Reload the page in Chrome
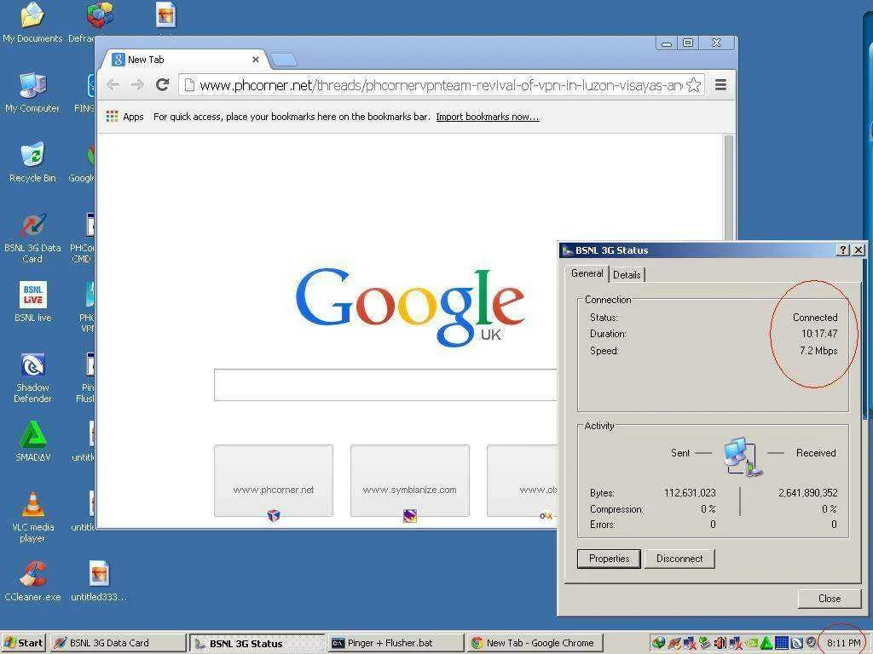The image size is (873, 654). (x=163, y=85)
